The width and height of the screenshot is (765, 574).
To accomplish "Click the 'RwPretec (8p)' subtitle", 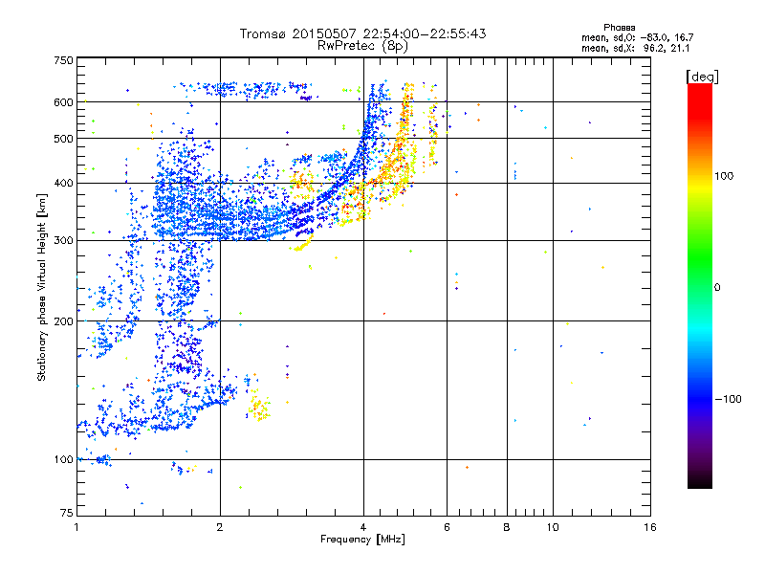I will pos(362,46).
